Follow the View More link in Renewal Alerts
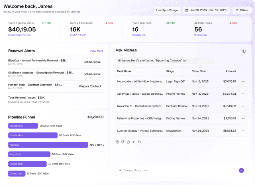Image resolution: width=255 pixels, height=185 pixels. (x=96, y=51)
